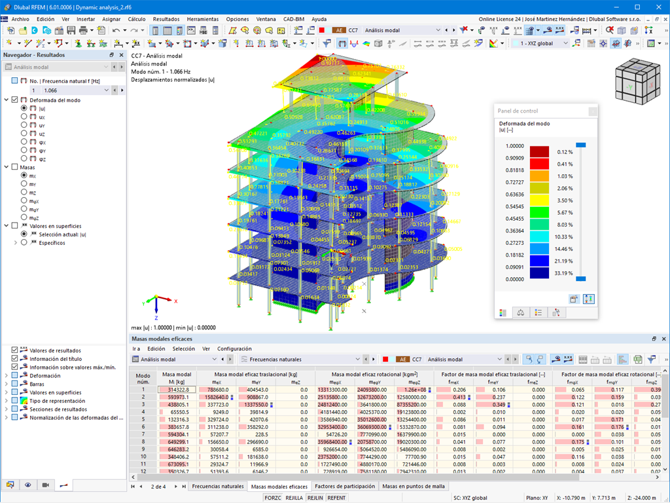Enable the Valores en superficies checkbox
670x503 pixels.
pos(14,225)
